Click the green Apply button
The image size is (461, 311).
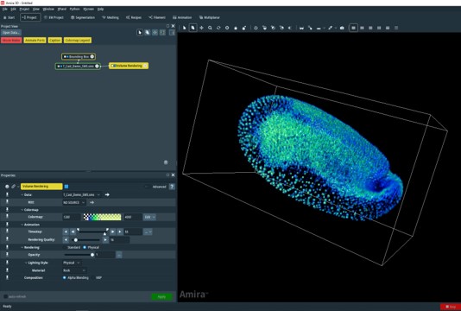pyautogui.click(x=161, y=296)
